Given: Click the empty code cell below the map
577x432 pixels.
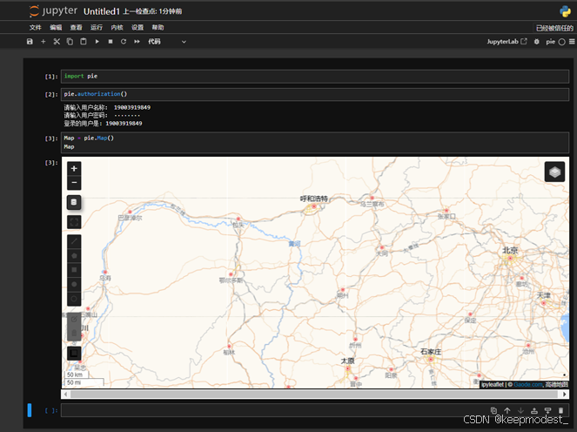Looking at the screenshot, I should pos(315,410).
